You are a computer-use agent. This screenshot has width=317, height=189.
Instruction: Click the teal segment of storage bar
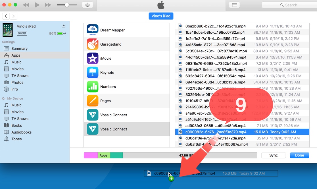(x=116, y=155)
